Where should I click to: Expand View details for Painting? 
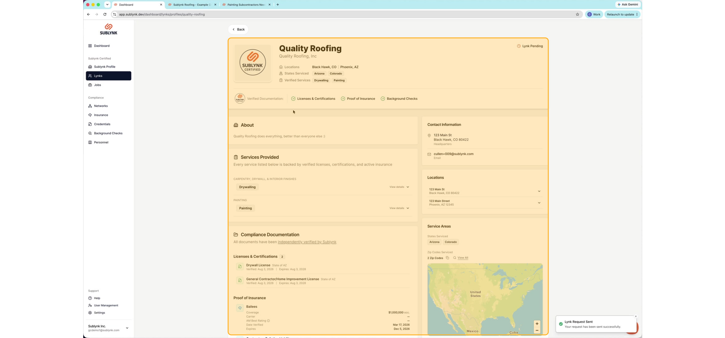(x=399, y=208)
